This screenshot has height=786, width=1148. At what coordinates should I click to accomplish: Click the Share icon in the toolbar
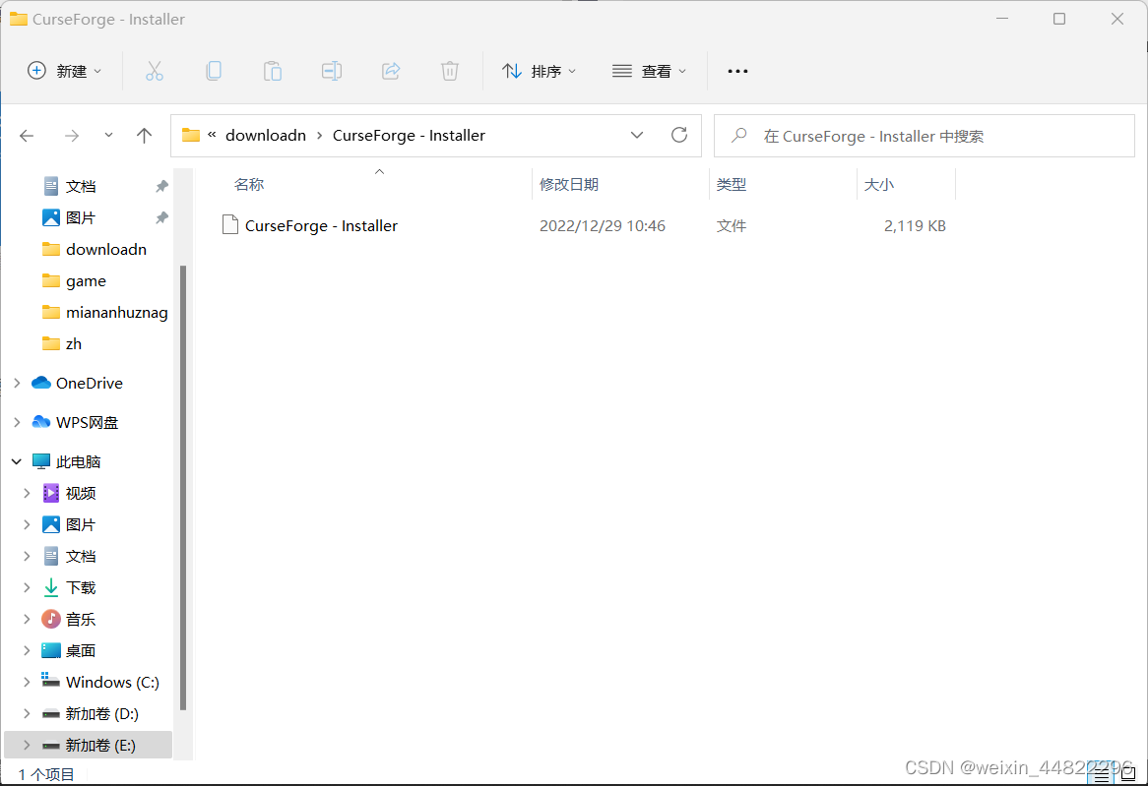pyautogui.click(x=391, y=70)
